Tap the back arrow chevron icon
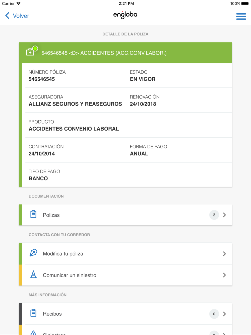251x335 pixels. [7, 16]
